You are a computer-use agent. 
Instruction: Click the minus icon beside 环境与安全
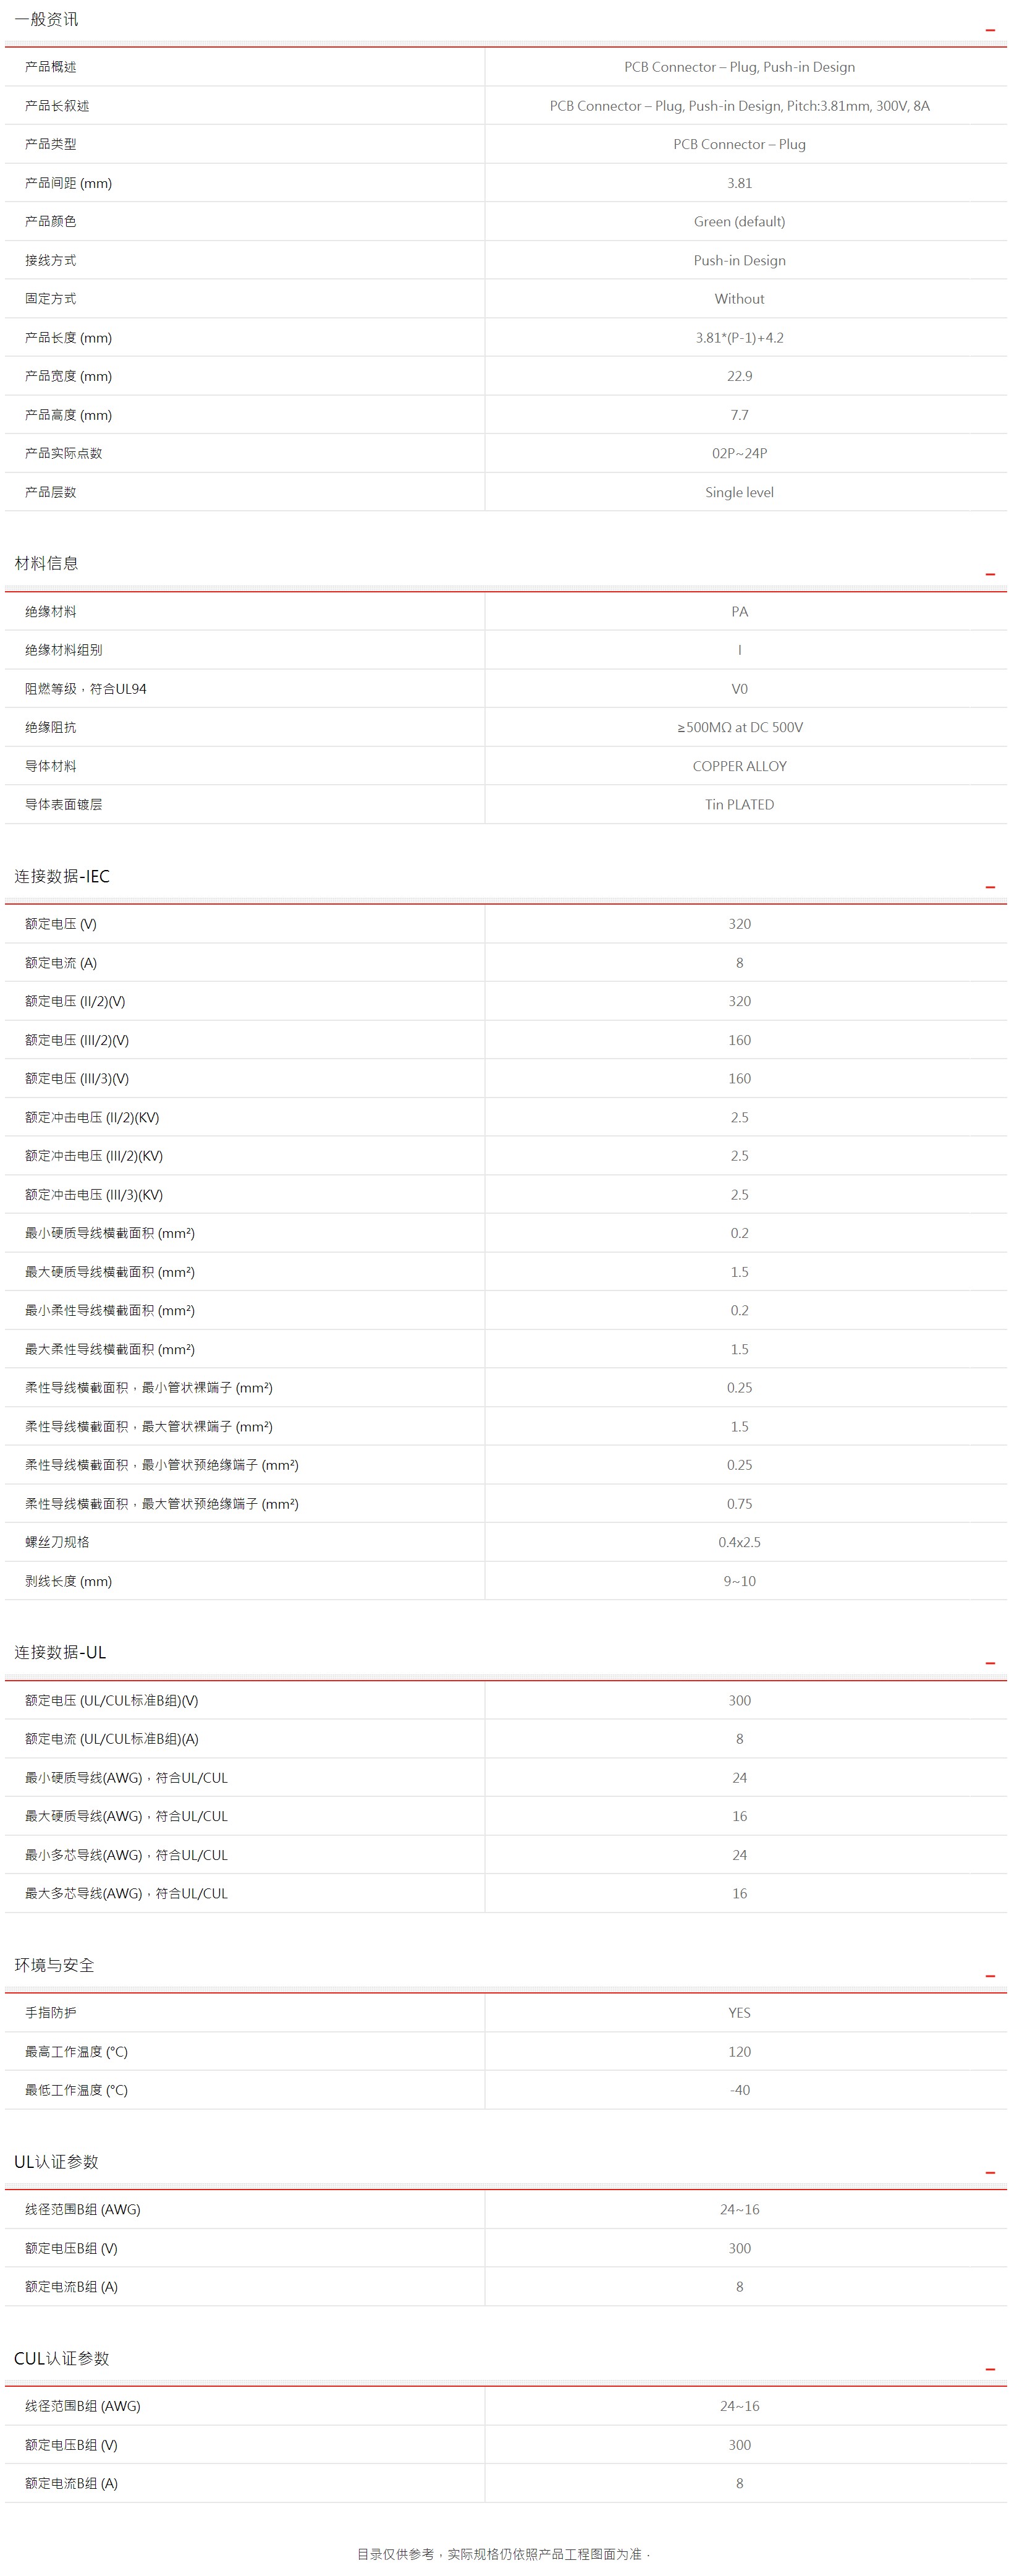990,1976
